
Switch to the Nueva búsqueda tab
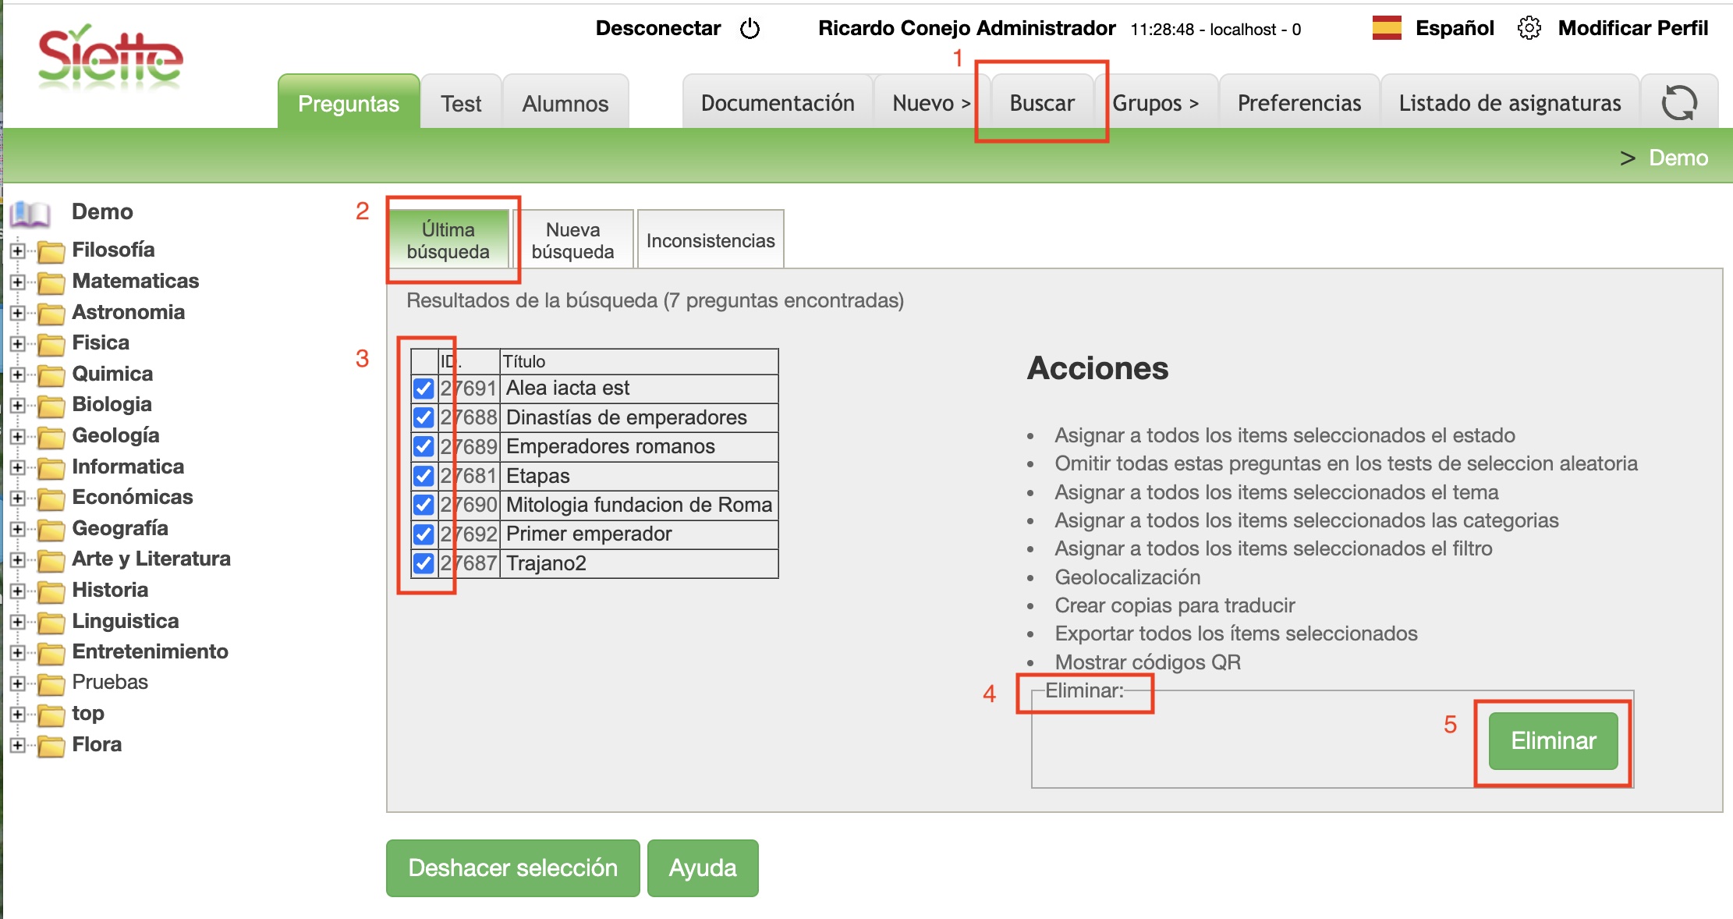572,240
